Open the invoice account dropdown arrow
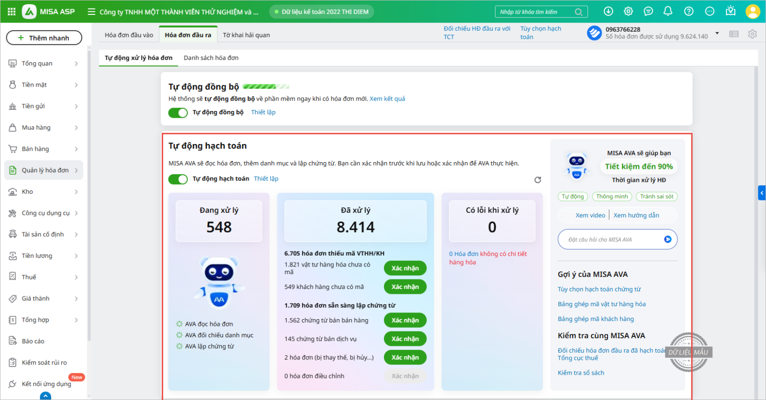This screenshot has height=400, width=766. tap(717, 33)
